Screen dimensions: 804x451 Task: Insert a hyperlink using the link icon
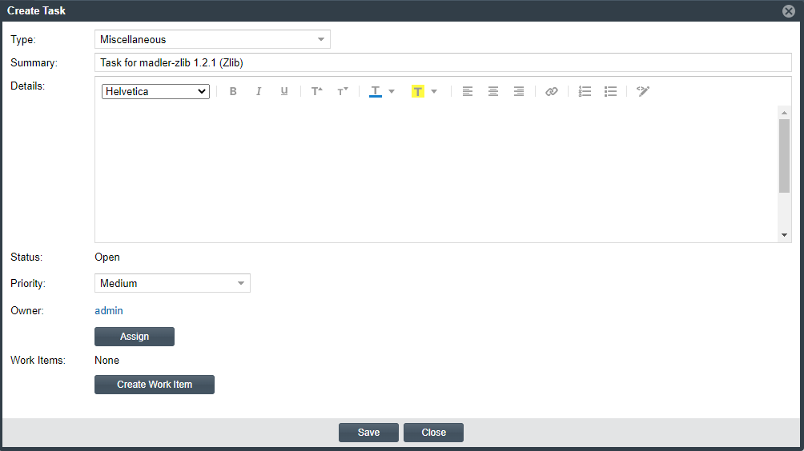click(551, 91)
